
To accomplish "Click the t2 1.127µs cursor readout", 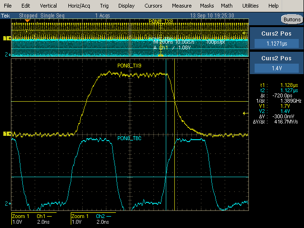I will pos(279,90).
